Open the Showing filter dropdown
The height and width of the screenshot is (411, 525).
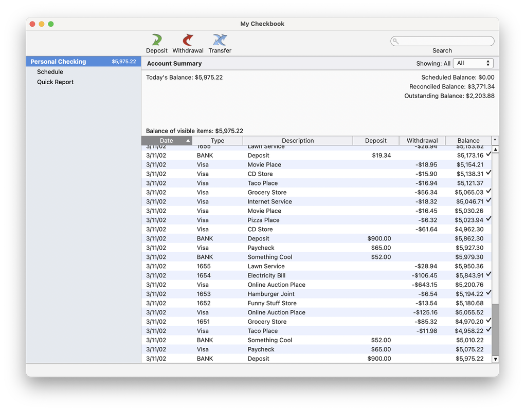coord(473,63)
